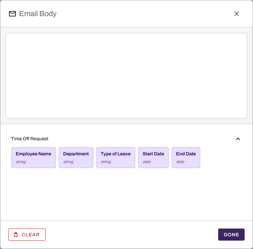The width and height of the screenshot is (253, 249).
Task: Insert the Start Date variable chip
Action: click(x=153, y=157)
